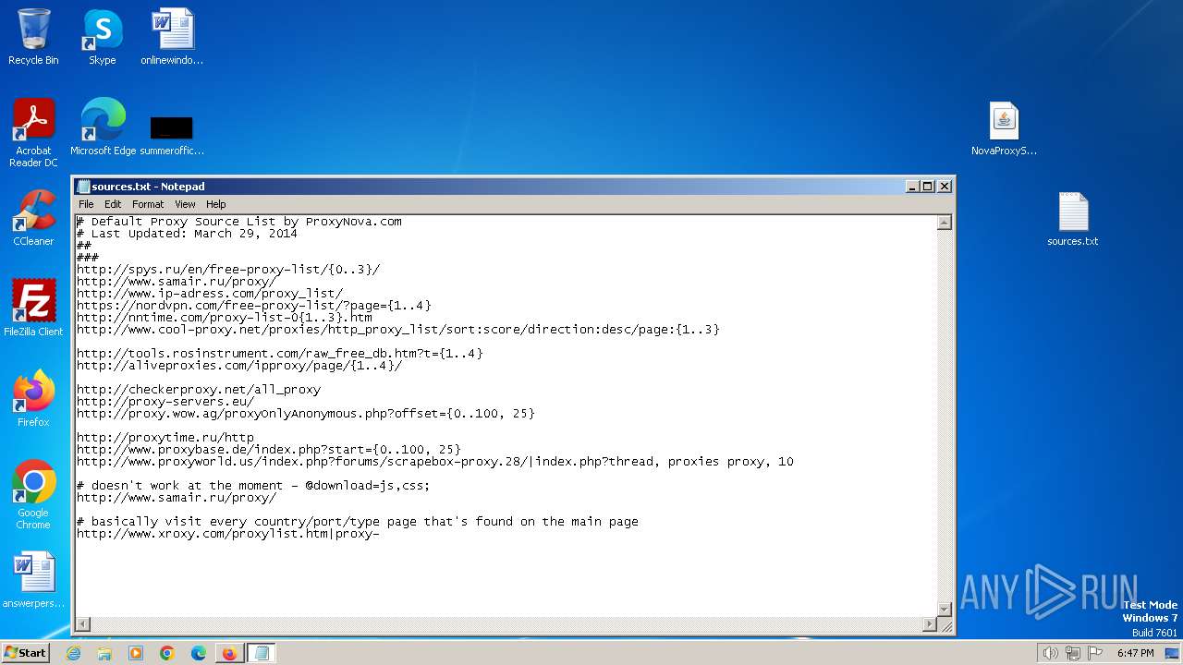Select the NovaProxyS... Java file icon
The width and height of the screenshot is (1183, 665).
1004,128
